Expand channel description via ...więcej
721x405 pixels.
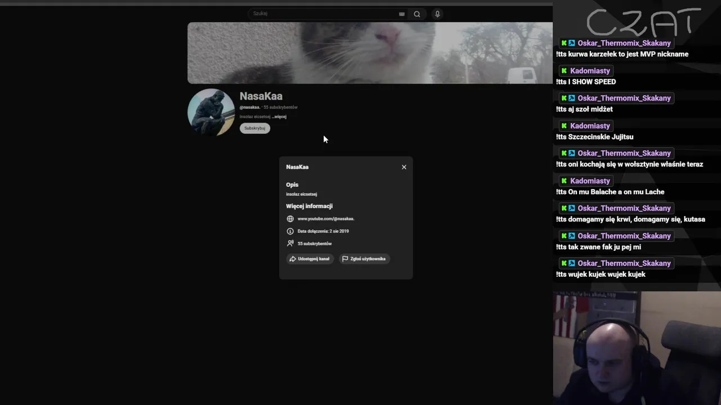pos(279,116)
